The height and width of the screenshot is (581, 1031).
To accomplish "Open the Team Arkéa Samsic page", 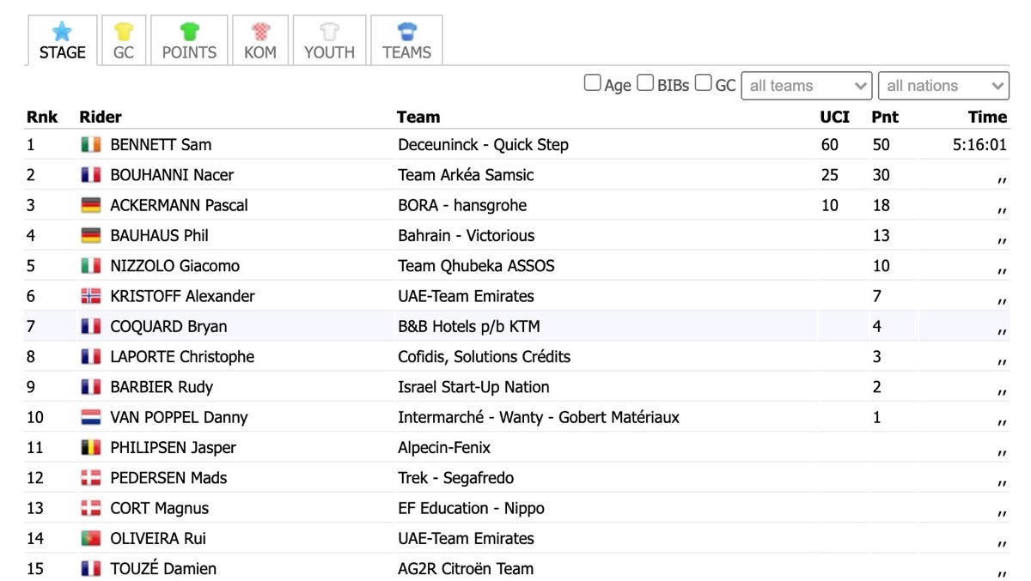I will point(466,175).
